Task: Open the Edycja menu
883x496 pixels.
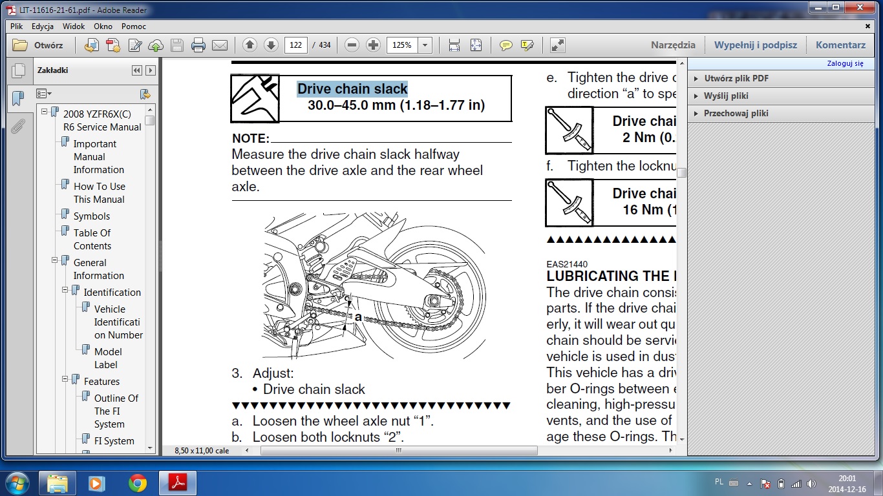Action: point(43,26)
